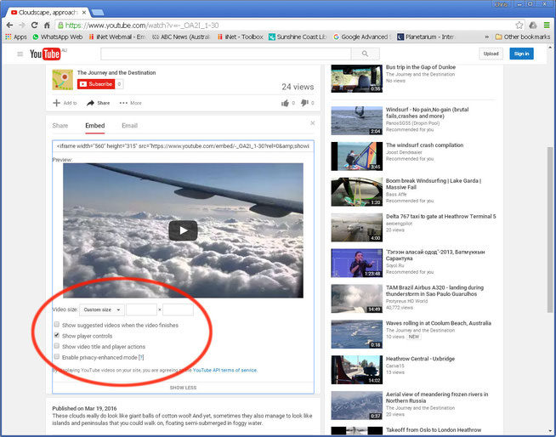This screenshot has width=556, height=437.
Task: Uncheck Show player controls
Action: pos(57,335)
